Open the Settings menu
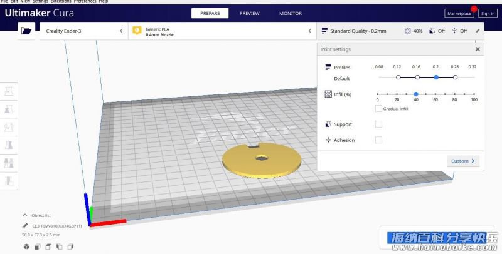 pos(40,1)
